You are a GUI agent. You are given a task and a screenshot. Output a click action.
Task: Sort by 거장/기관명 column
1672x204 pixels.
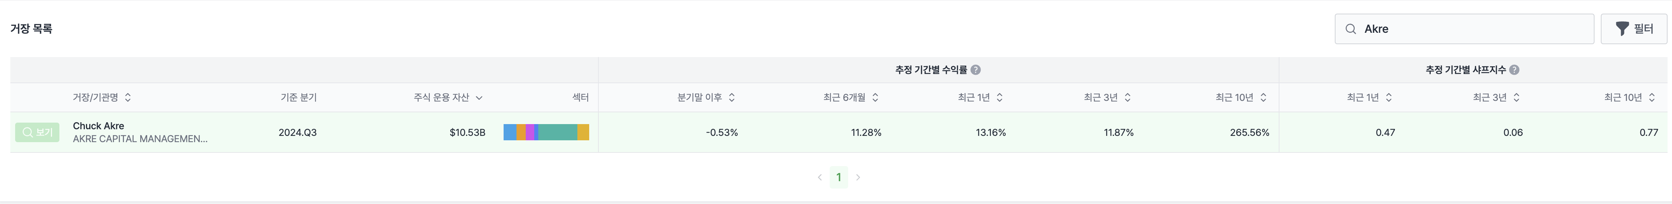pyautogui.click(x=128, y=97)
